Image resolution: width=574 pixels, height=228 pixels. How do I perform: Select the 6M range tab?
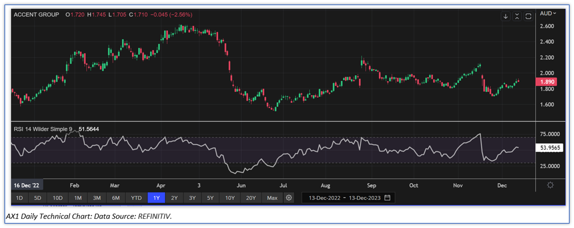pyautogui.click(x=116, y=198)
